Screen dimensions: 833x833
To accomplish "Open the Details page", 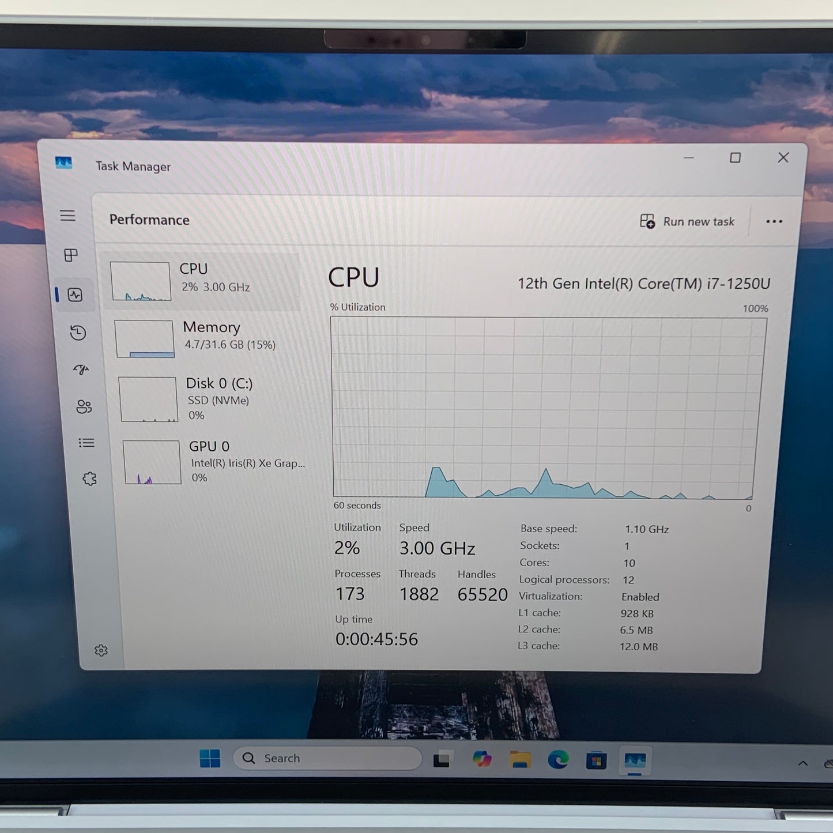I will 86,443.
